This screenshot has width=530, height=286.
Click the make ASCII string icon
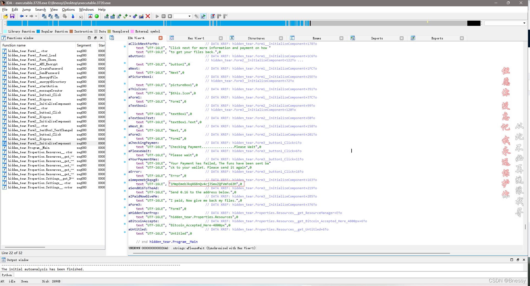(x=119, y=16)
